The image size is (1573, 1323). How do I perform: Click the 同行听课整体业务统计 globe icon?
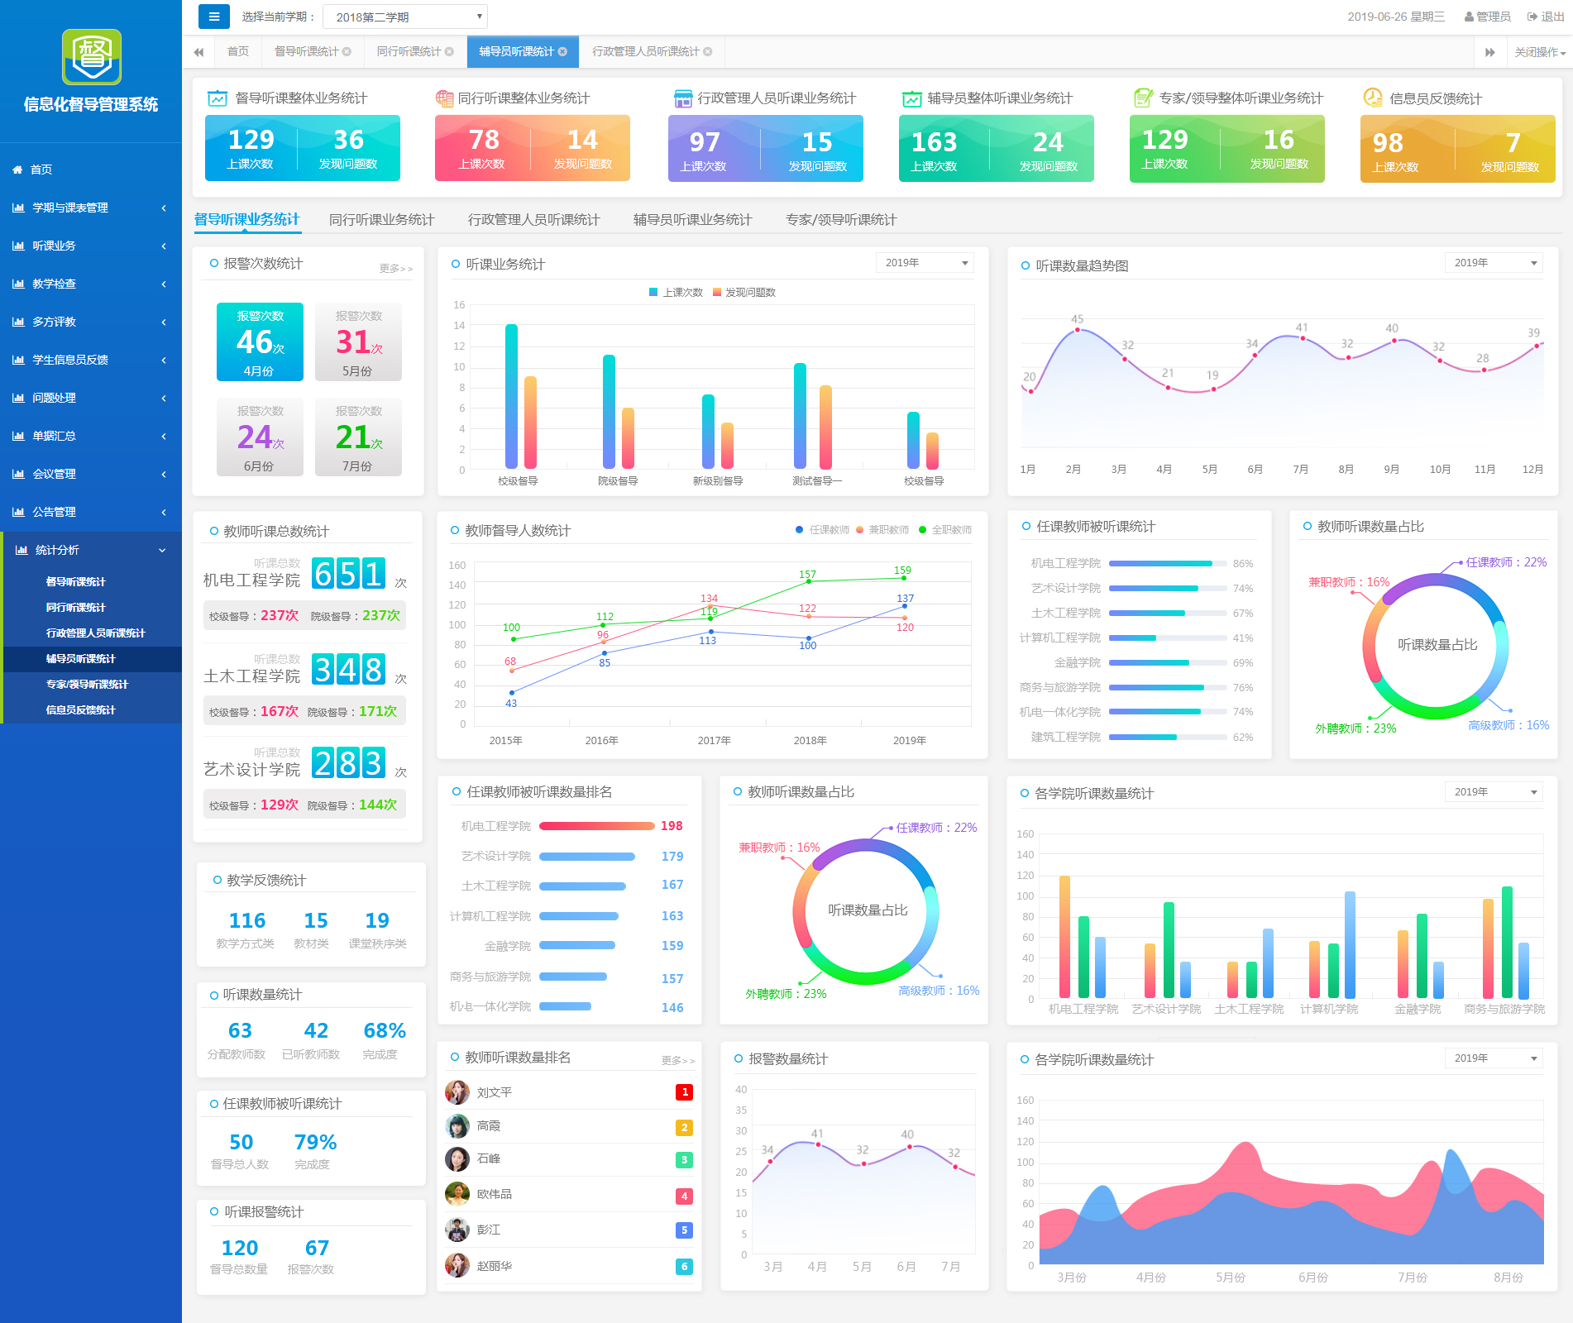(x=444, y=98)
